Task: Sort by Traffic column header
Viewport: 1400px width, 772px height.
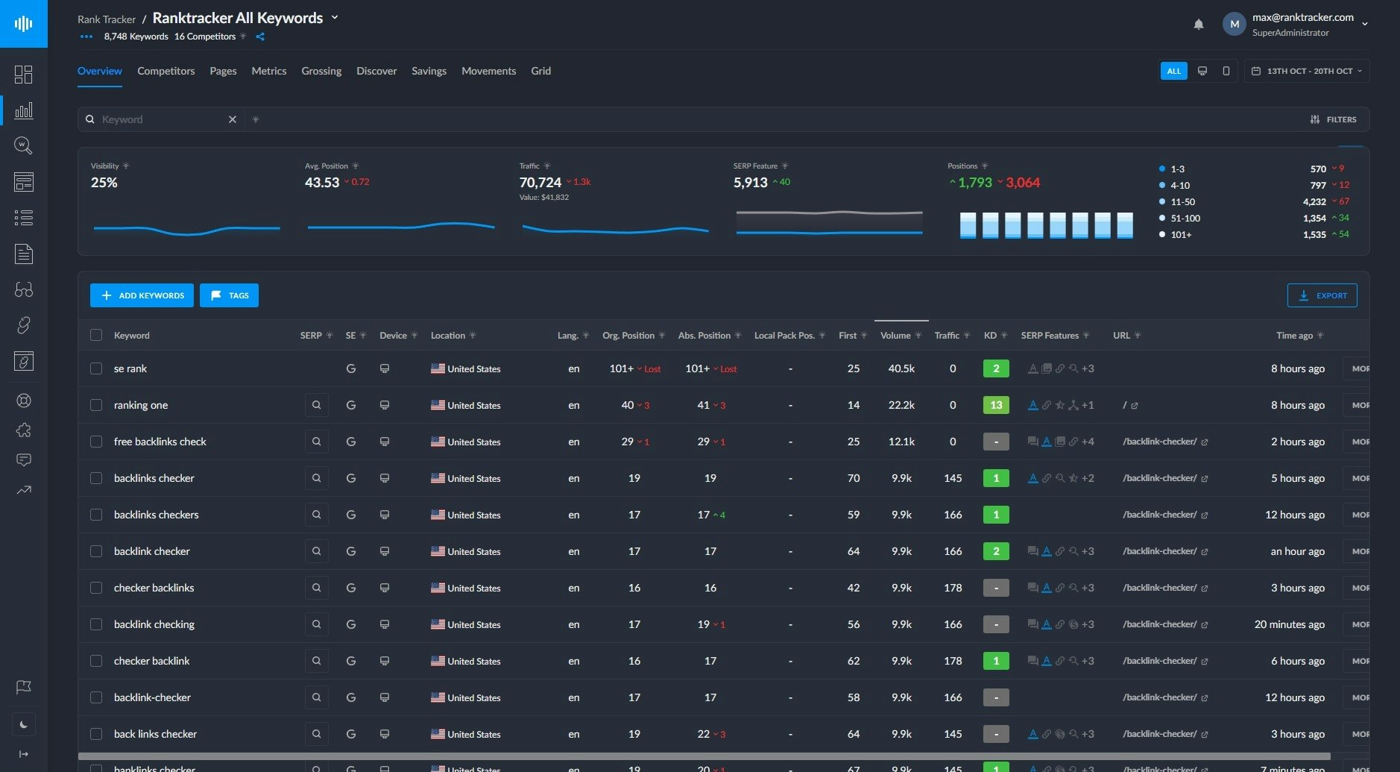Action: tap(947, 336)
